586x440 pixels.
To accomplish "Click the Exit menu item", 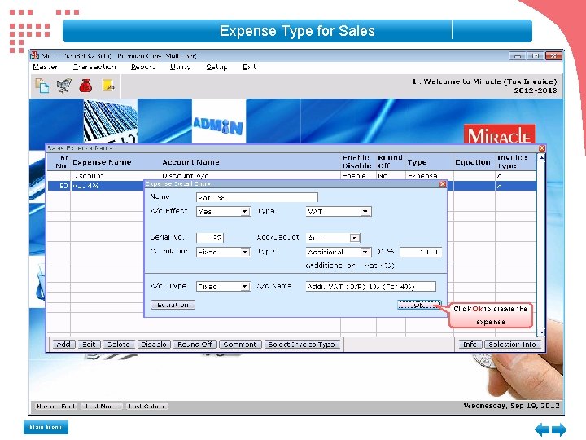I will [x=249, y=67].
